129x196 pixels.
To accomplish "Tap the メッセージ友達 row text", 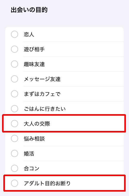I will (42, 79).
